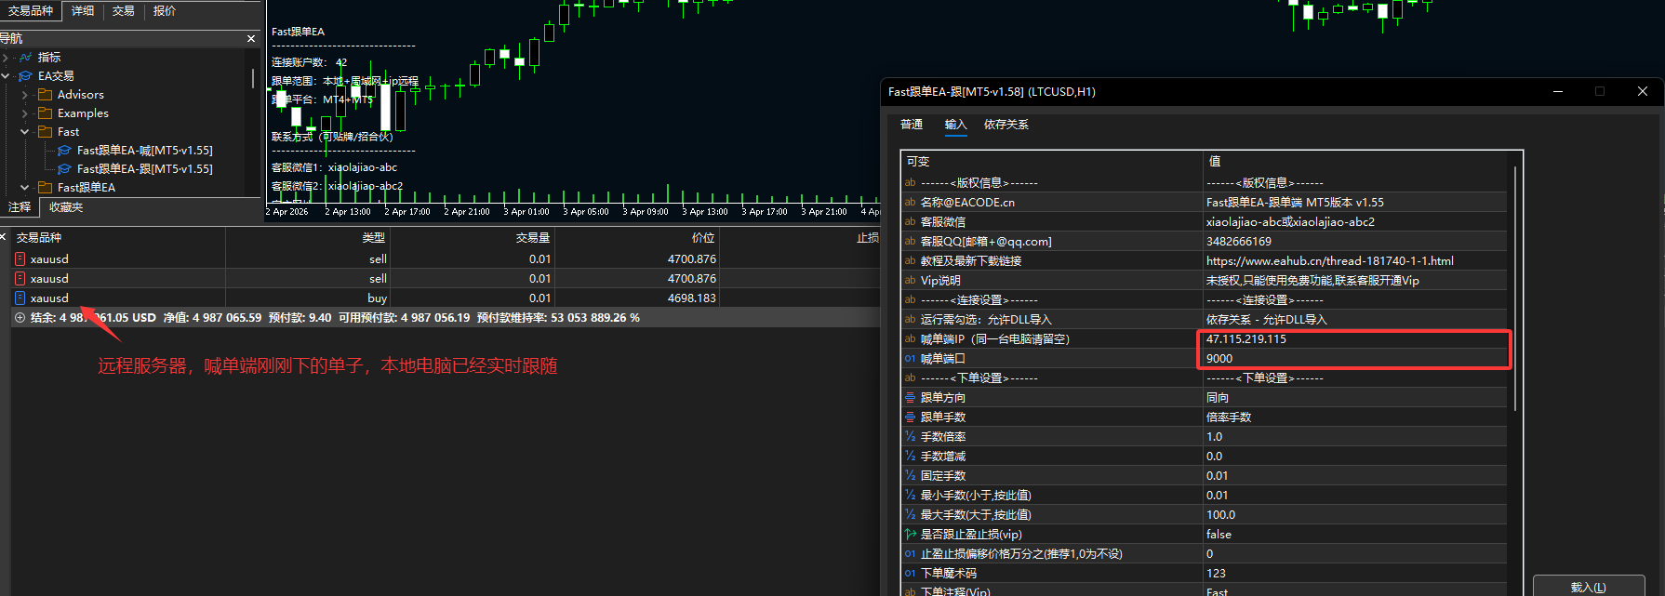This screenshot has width=1665, height=596.
Task: Click the 价位 column header
Action: tap(637, 238)
